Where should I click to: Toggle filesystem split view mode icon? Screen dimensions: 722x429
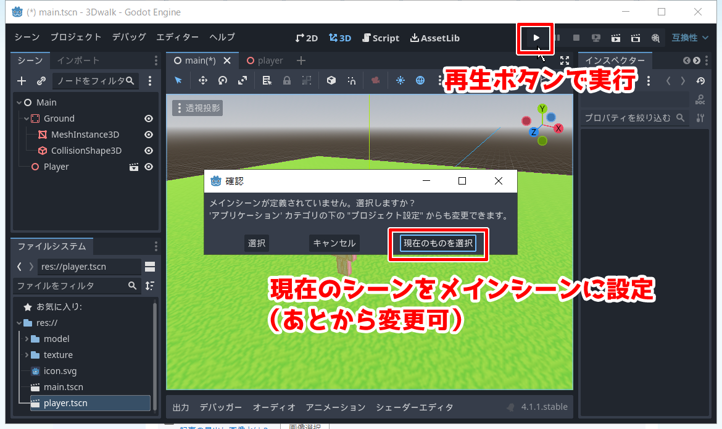pyautogui.click(x=150, y=267)
